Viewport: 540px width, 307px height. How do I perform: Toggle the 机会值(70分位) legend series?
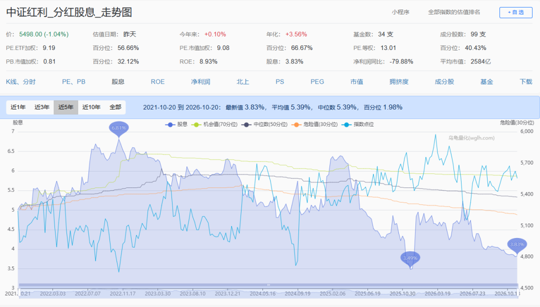(x=214, y=124)
